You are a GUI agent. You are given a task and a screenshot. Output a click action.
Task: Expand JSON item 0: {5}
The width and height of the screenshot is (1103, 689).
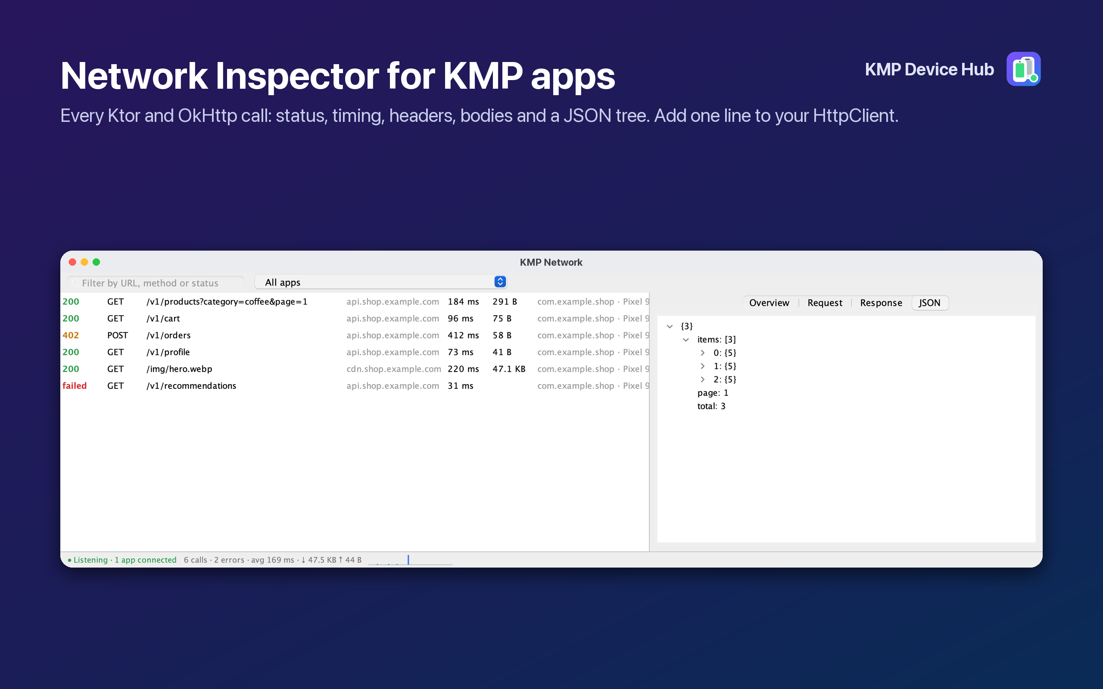[x=702, y=353]
